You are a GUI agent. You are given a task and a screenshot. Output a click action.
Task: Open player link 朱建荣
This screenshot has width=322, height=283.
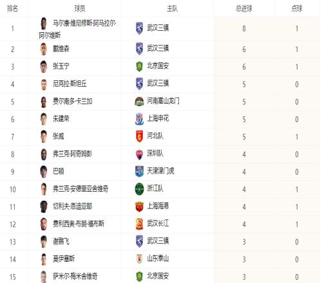click(x=61, y=118)
